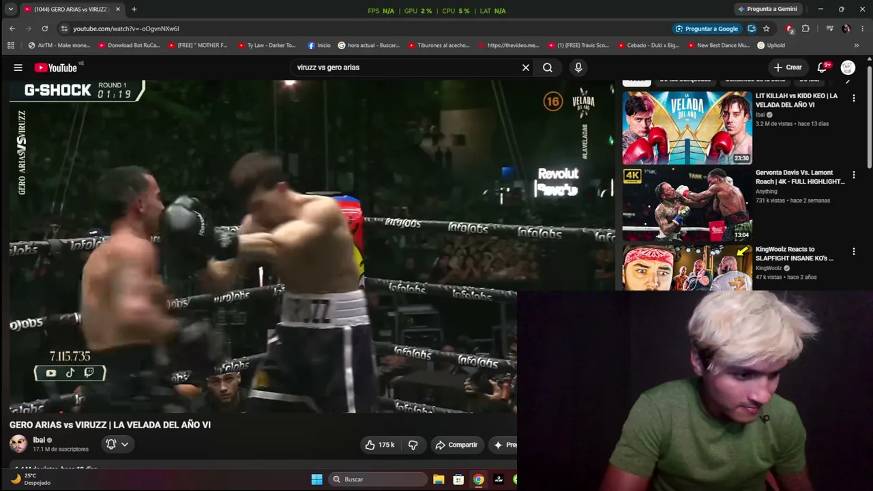Open LIT KILLAH vs KIDD KEO thumbnail
873x491 pixels.
click(687, 128)
